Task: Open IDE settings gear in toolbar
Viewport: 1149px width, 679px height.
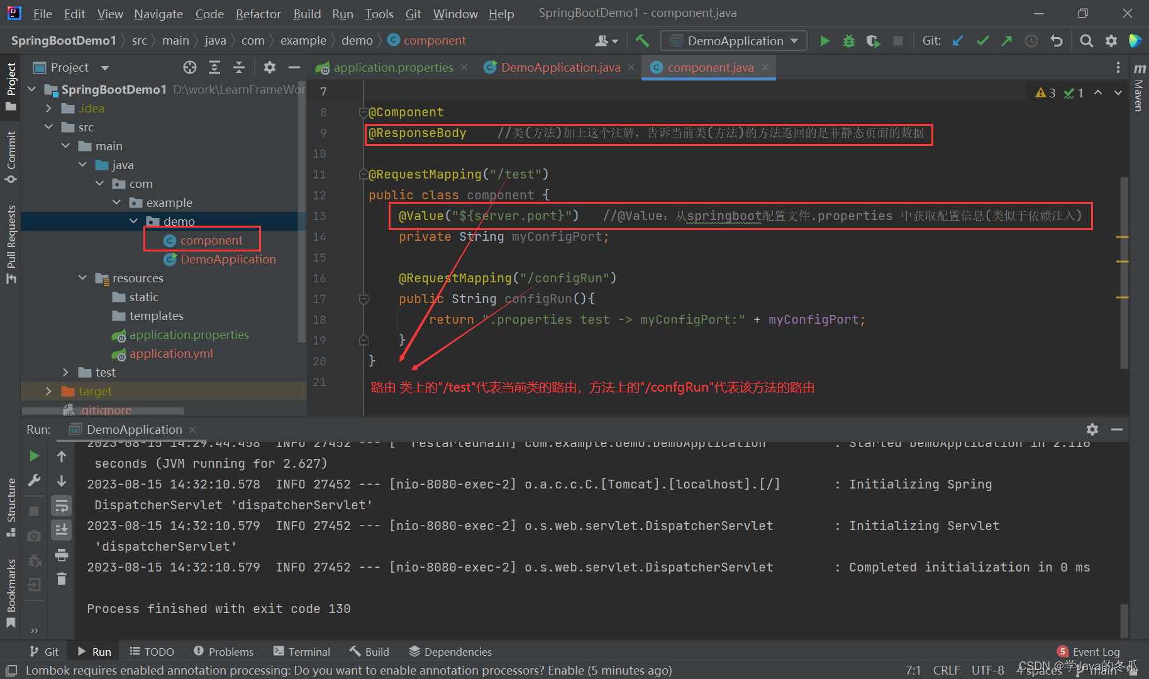Action: pyautogui.click(x=1111, y=41)
